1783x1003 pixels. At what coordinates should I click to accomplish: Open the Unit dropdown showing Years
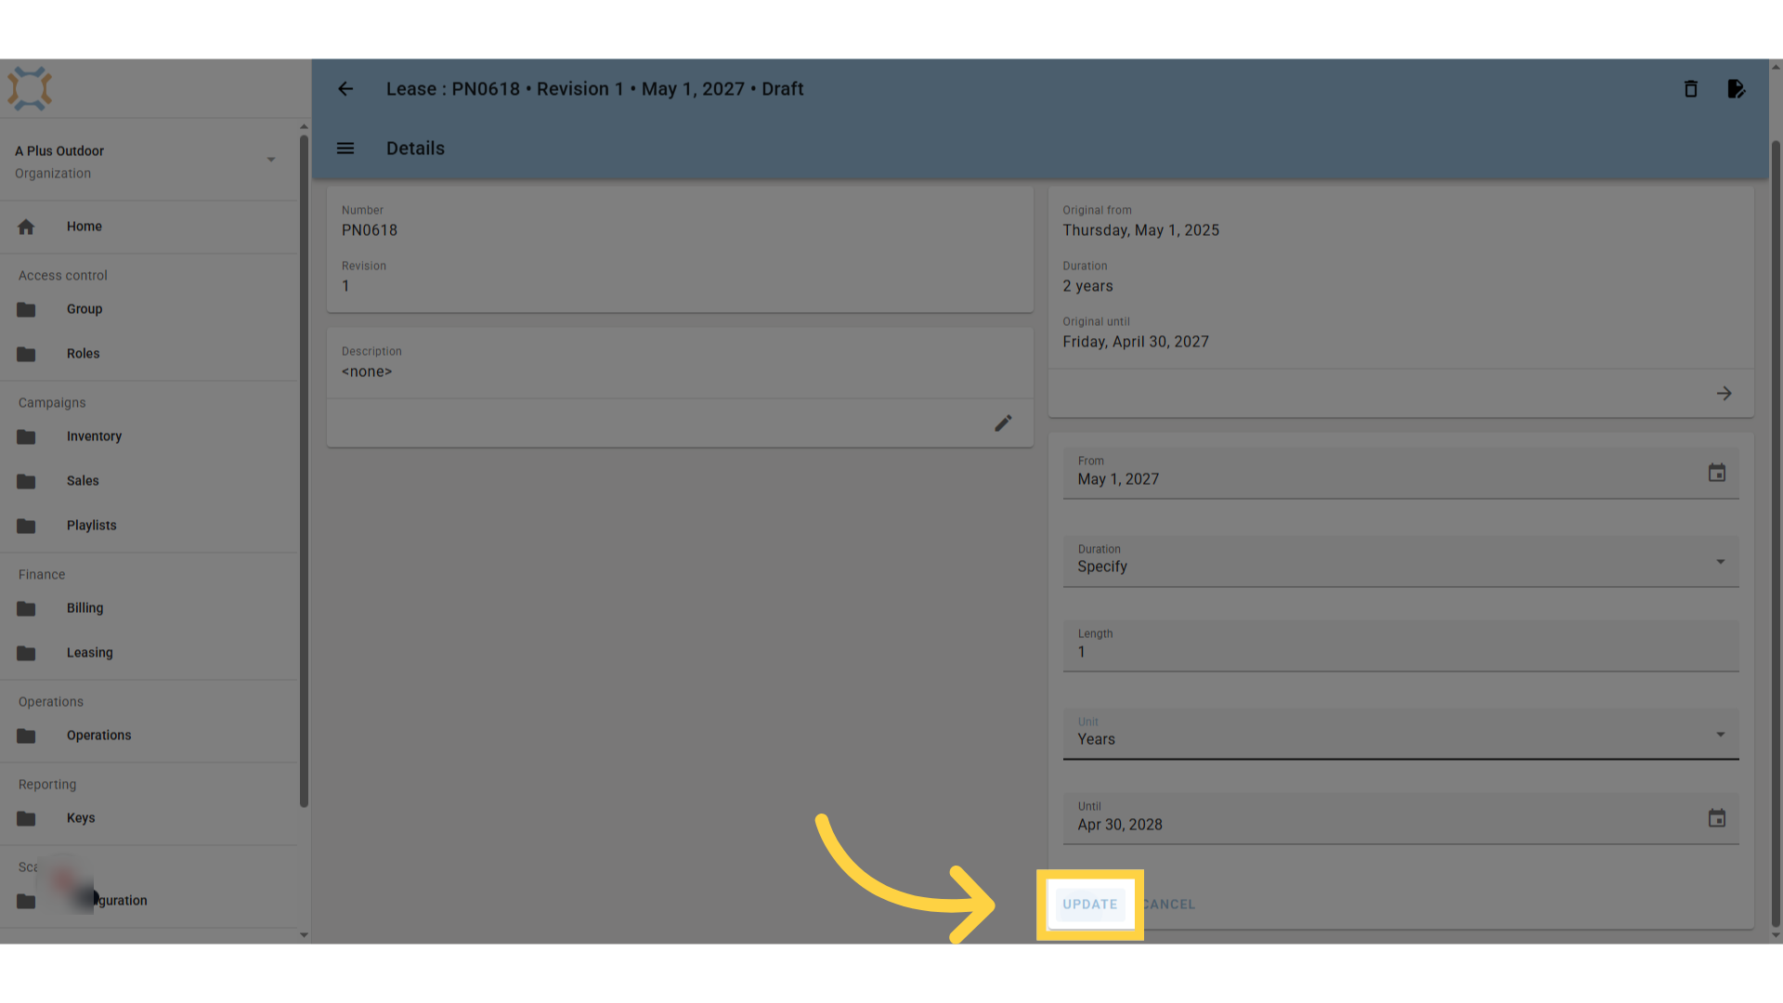coord(1400,734)
